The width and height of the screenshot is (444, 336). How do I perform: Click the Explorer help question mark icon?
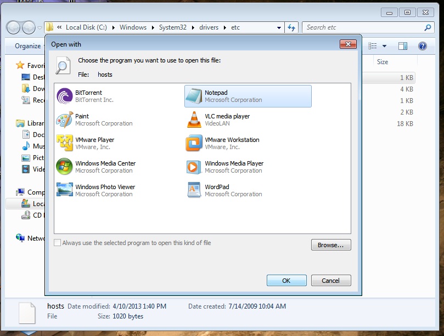[x=422, y=46]
